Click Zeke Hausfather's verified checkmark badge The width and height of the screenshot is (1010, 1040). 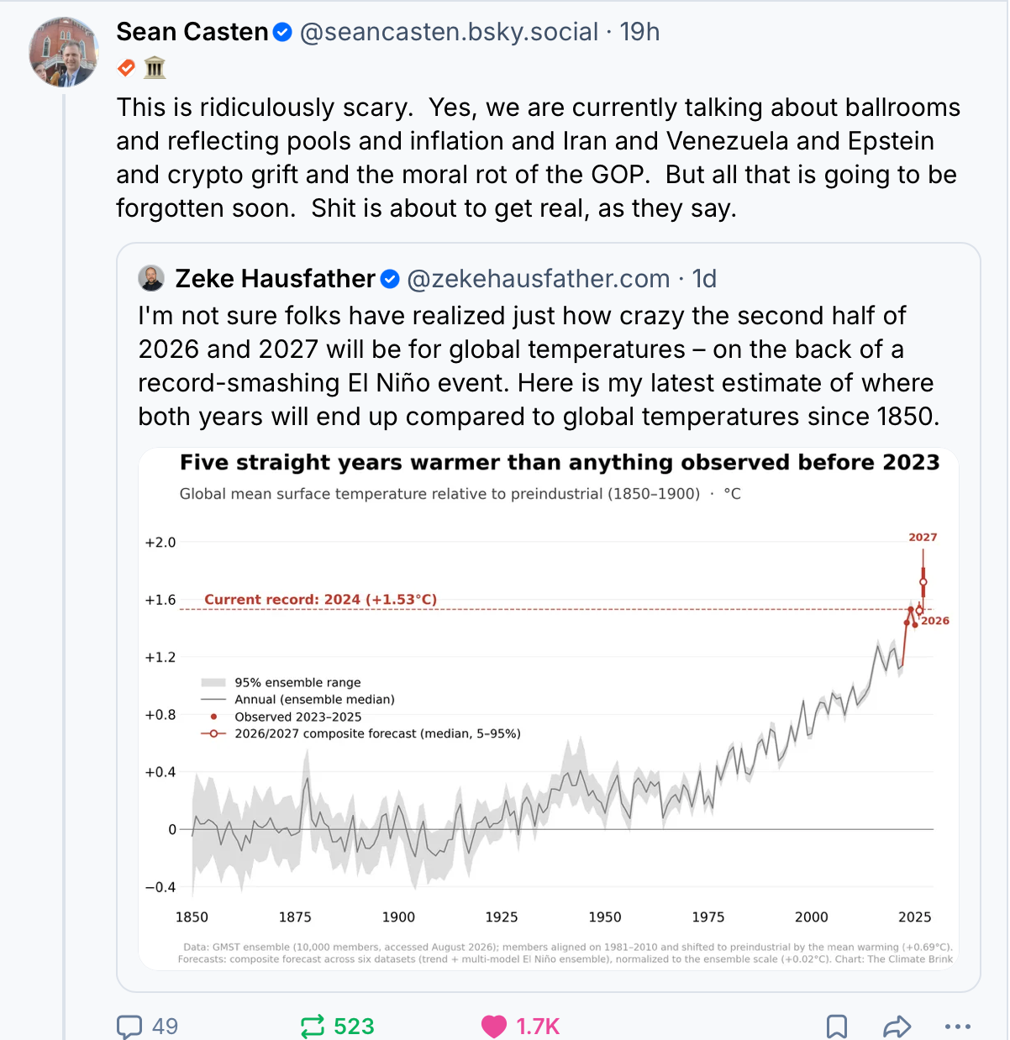(x=390, y=279)
